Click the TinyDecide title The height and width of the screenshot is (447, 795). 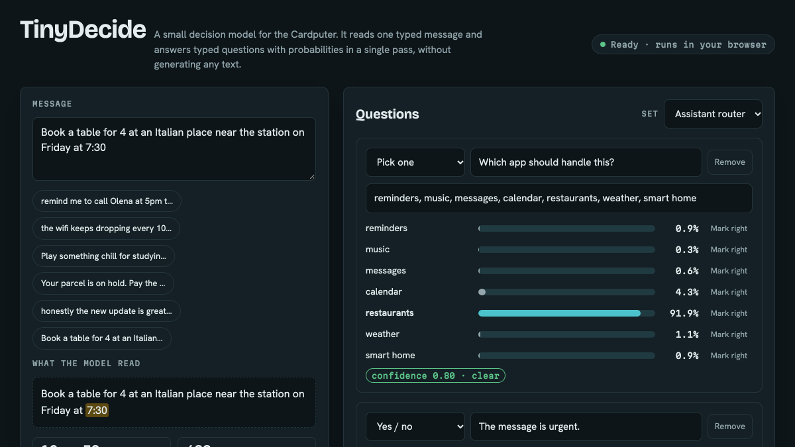tap(83, 30)
